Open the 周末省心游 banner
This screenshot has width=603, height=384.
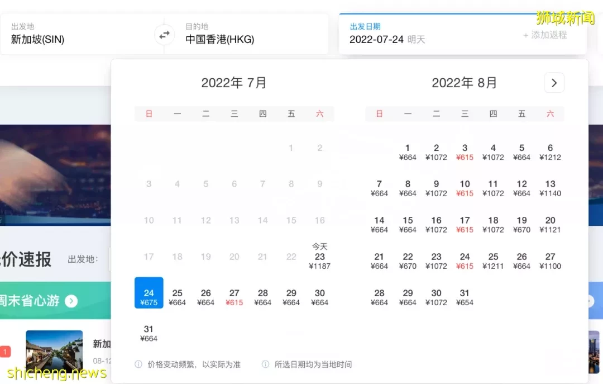pos(55,300)
